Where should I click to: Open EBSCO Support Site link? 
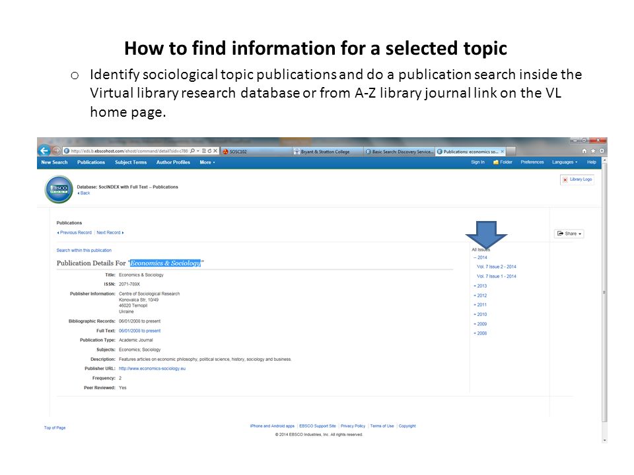318,426
